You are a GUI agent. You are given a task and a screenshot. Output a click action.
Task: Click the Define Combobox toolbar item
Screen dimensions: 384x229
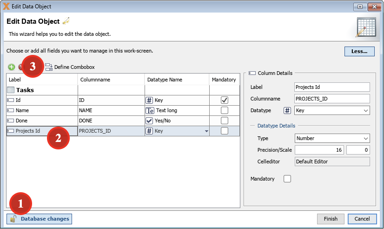coord(70,67)
